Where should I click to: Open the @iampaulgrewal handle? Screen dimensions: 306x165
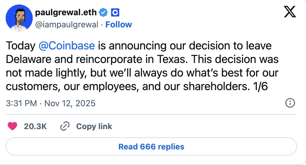tap(67, 25)
